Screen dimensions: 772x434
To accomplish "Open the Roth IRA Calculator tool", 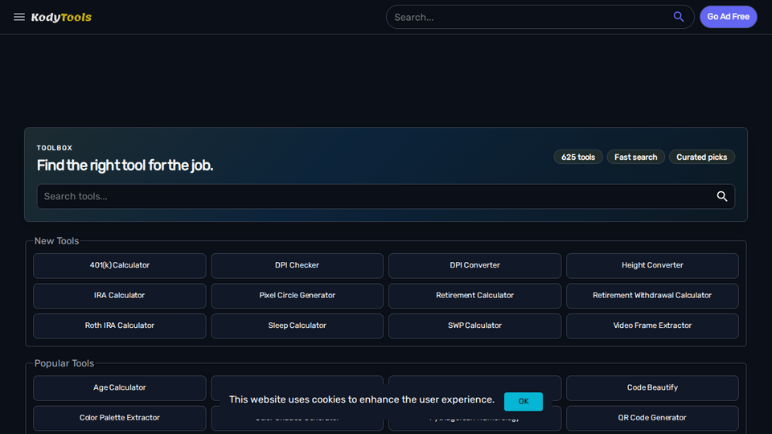I will (x=120, y=325).
